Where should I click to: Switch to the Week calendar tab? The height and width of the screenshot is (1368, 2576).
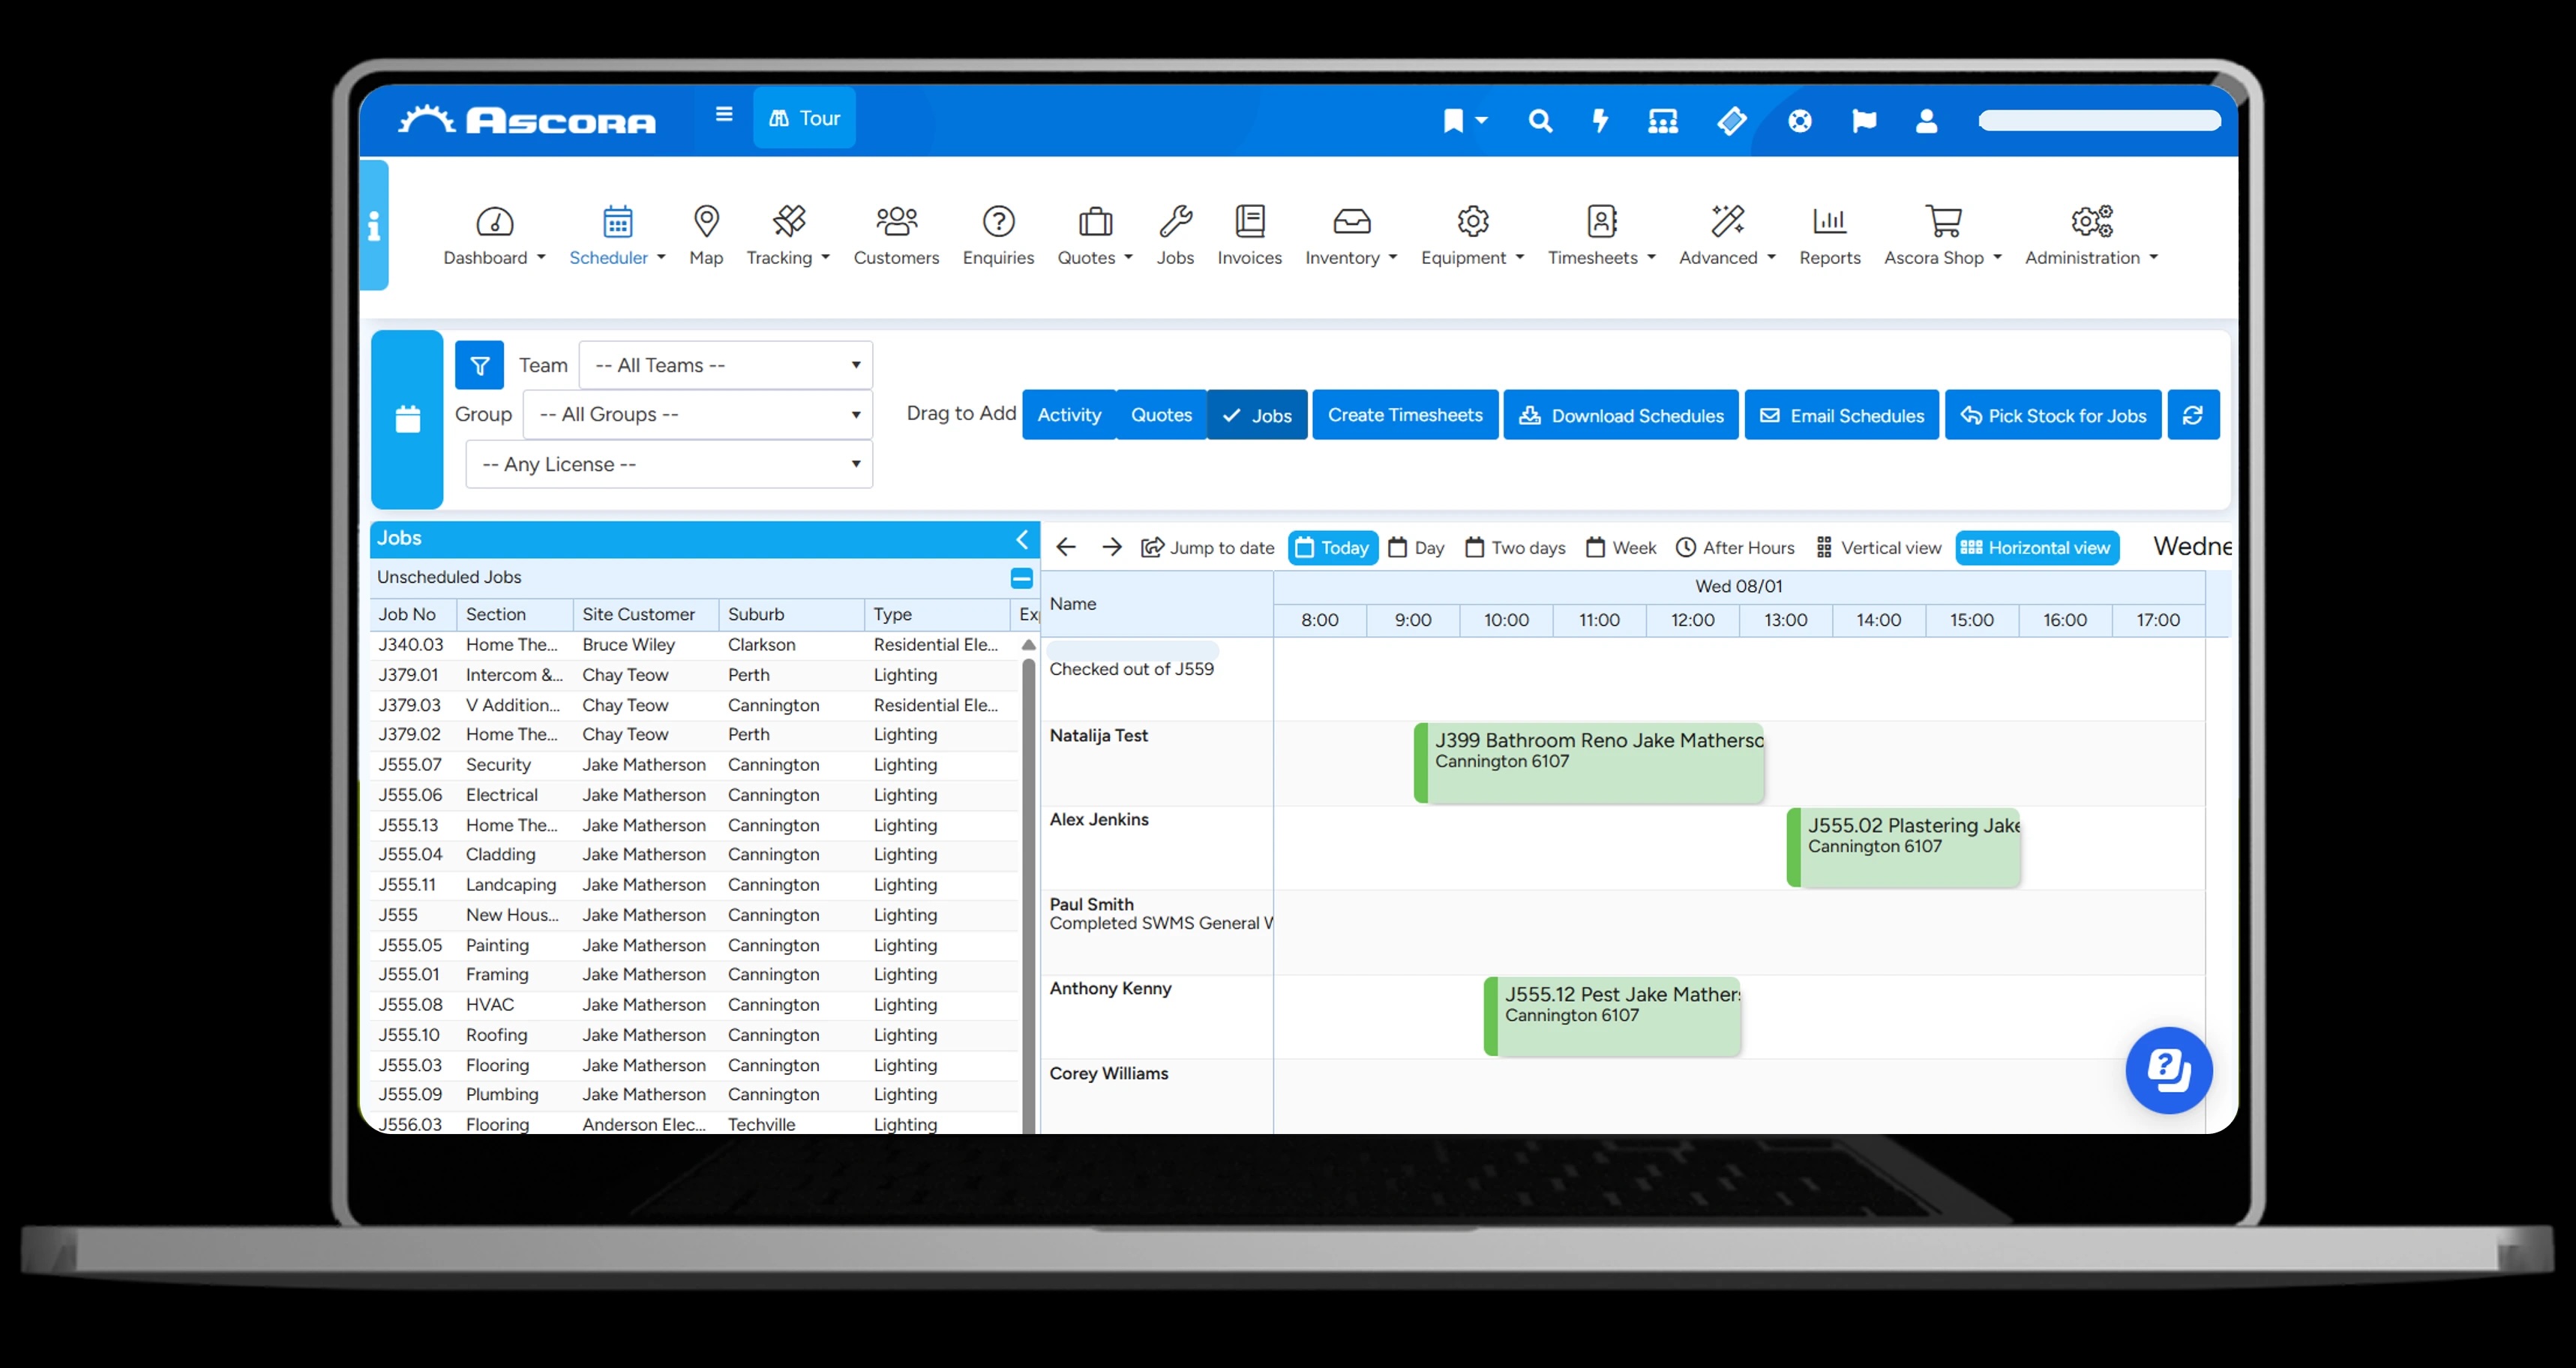tap(1620, 547)
